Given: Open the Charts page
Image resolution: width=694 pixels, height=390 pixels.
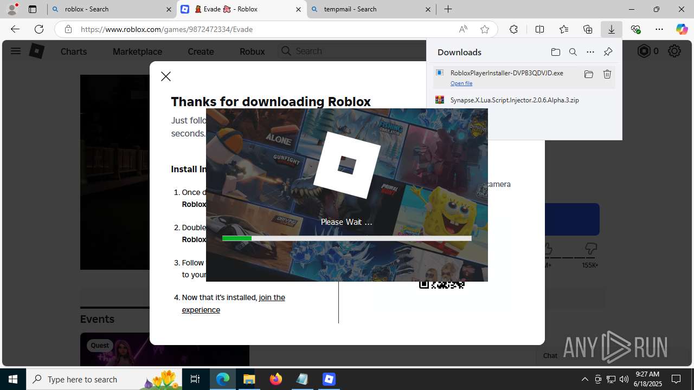Looking at the screenshot, I should [74, 51].
